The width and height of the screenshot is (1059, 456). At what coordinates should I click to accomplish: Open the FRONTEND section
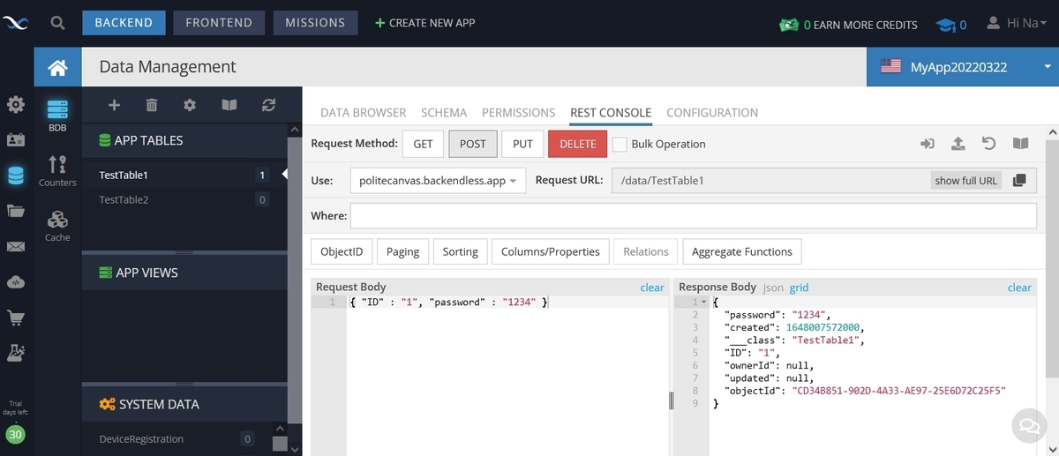219,23
